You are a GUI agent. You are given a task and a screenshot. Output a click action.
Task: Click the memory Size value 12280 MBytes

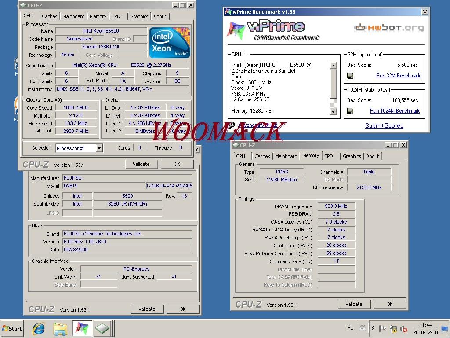282,180
